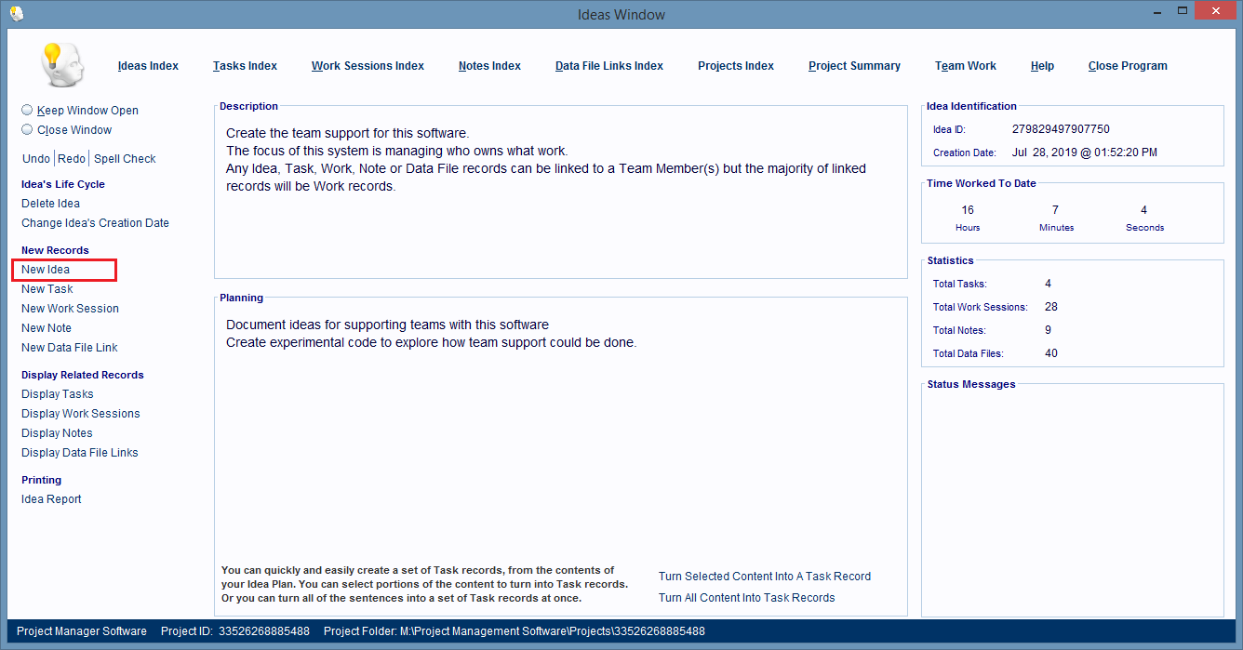1243x650 pixels.
Task: Create a New Task record
Action: [47, 289]
